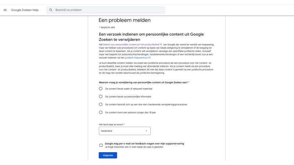Select 'De content bevat naakt of seksueel materiaal'
Image resolution: width=294 pixels, height=165 pixels.
[x=101, y=89]
